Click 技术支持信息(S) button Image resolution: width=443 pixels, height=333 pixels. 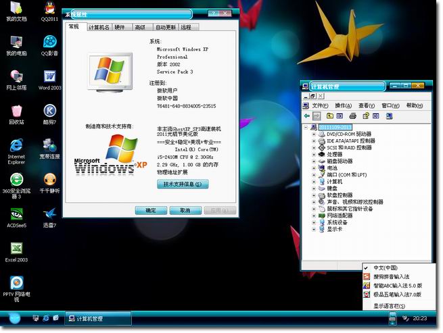click(x=183, y=184)
